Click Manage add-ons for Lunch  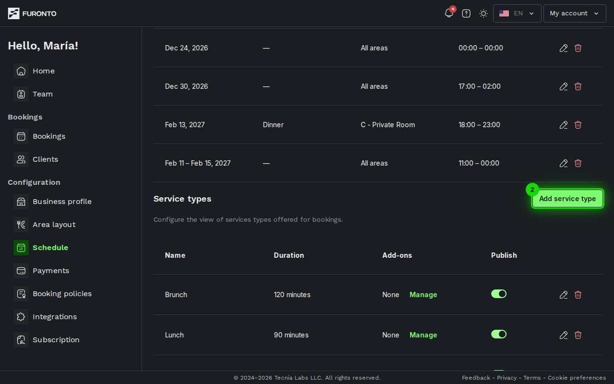(x=423, y=335)
